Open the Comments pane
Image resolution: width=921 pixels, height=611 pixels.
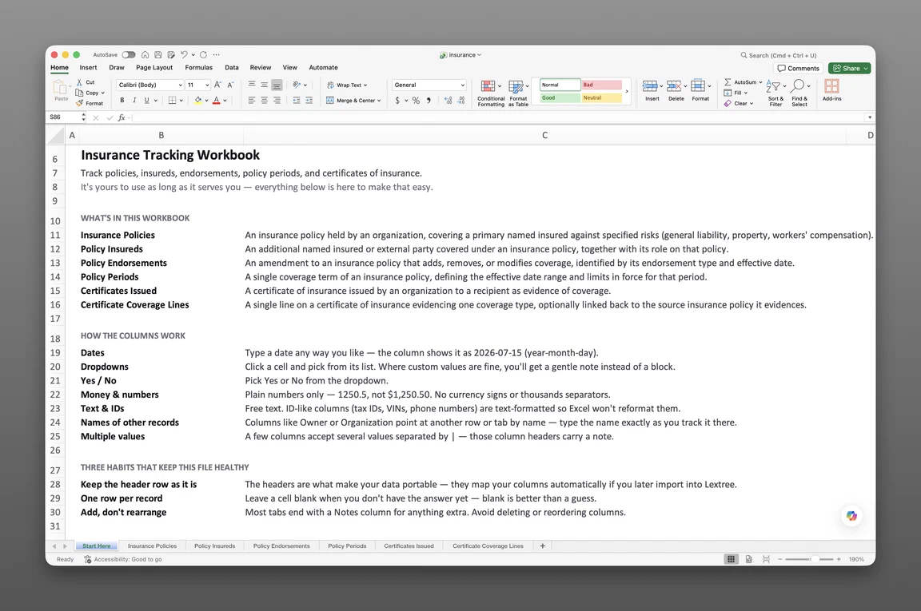[x=798, y=68]
